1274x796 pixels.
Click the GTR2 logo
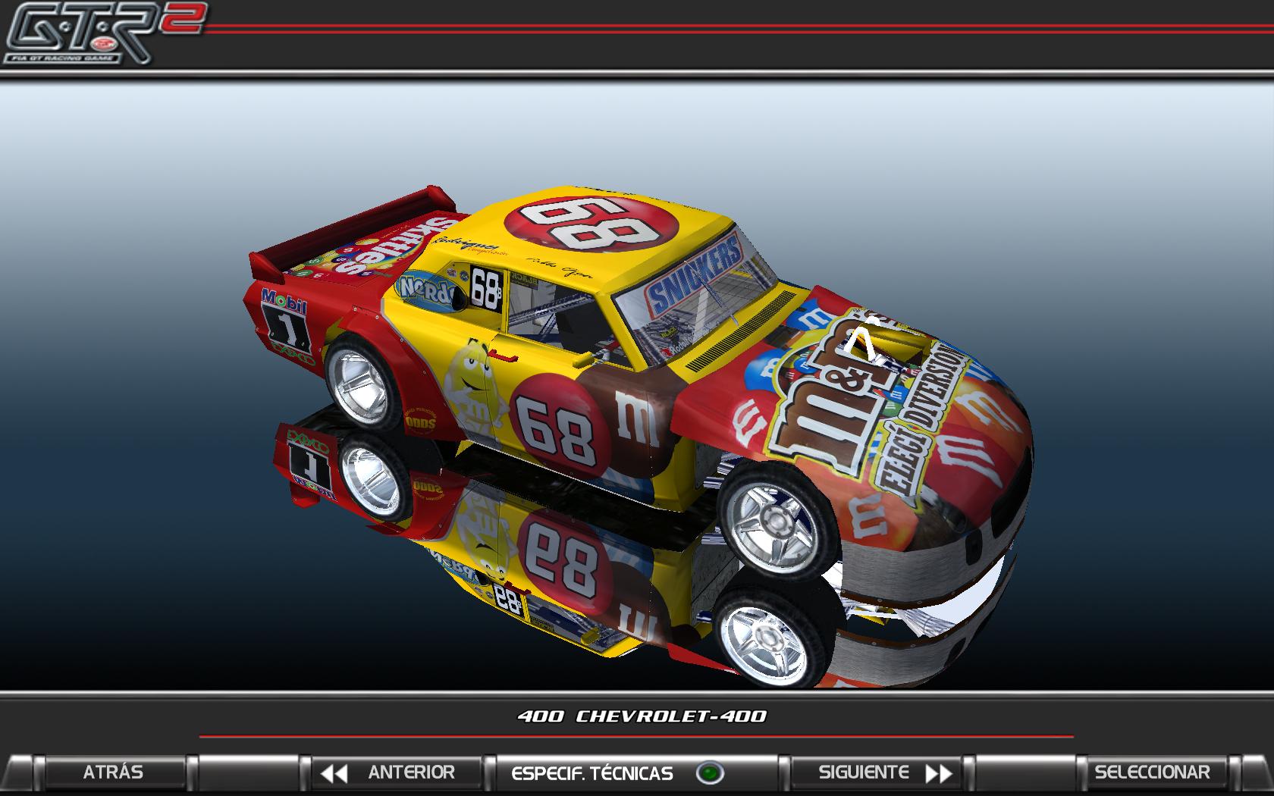(x=104, y=33)
